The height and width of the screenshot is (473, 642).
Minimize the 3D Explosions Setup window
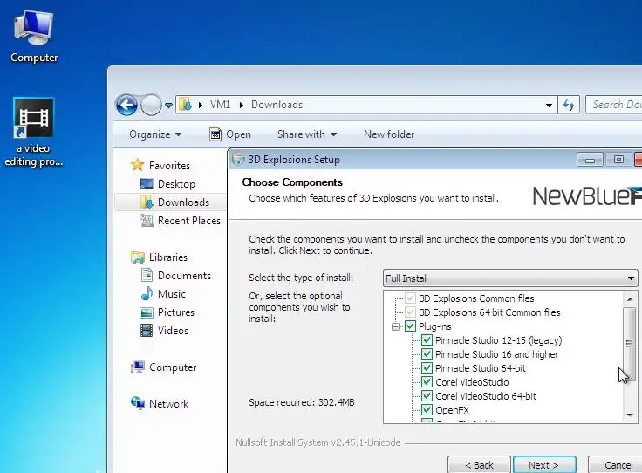[x=590, y=160]
